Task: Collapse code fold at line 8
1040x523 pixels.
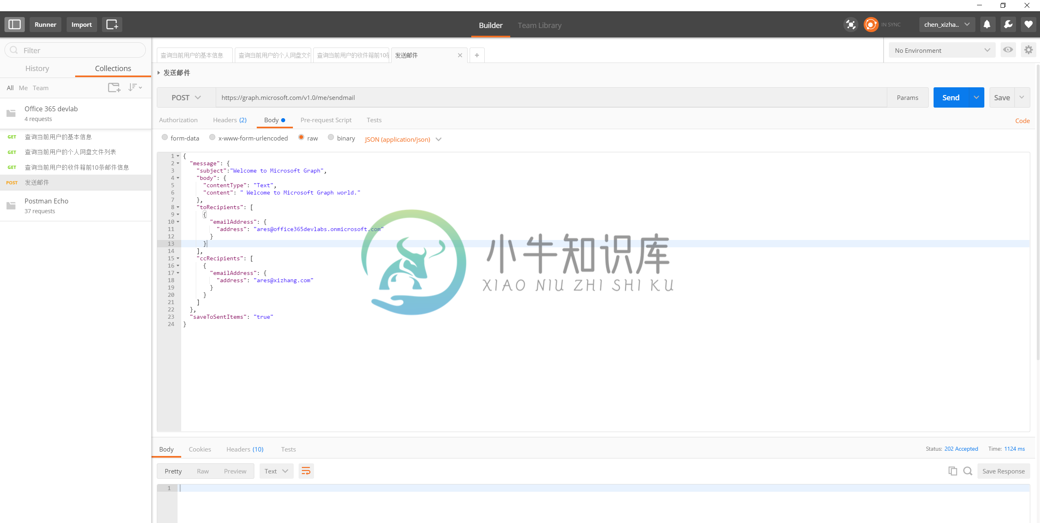Action: pos(178,207)
